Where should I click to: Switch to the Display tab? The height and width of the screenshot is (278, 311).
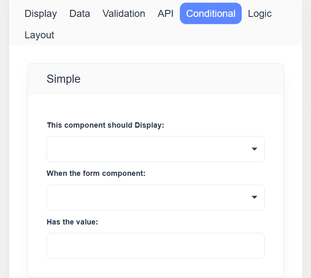[x=40, y=14]
